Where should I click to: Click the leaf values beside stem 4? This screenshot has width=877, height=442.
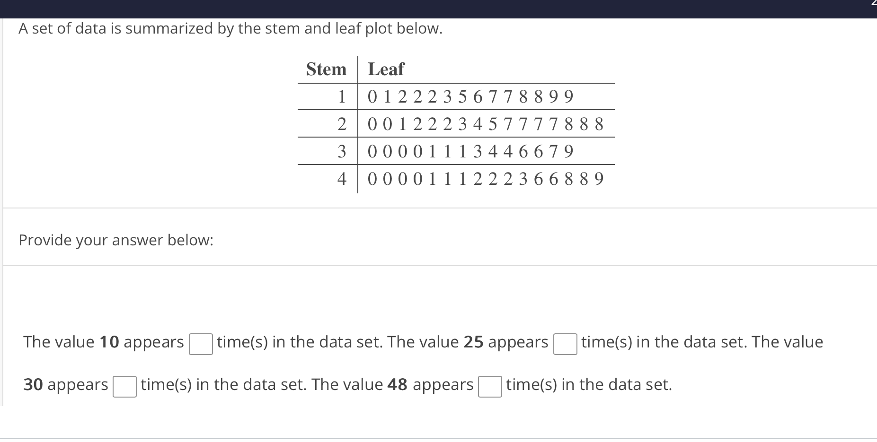485,179
